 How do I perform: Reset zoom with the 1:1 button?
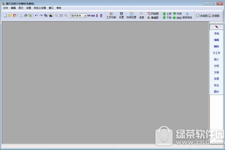coord(61,15)
